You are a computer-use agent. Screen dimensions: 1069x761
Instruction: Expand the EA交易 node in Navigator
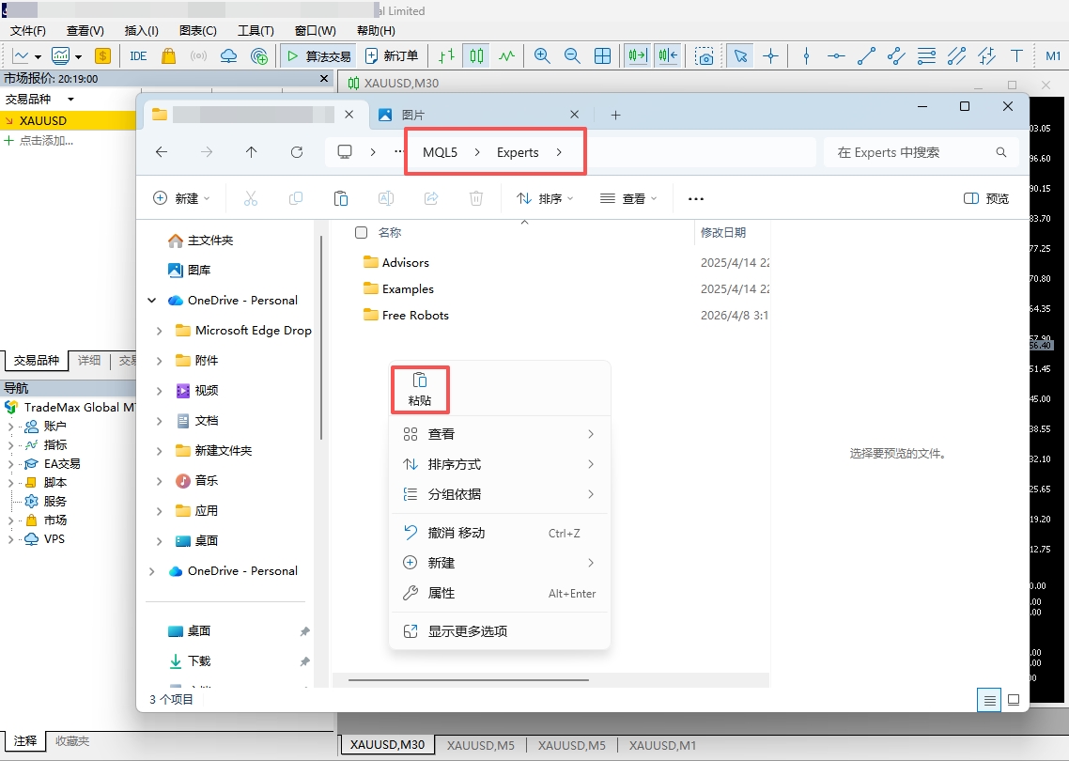tap(10, 464)
